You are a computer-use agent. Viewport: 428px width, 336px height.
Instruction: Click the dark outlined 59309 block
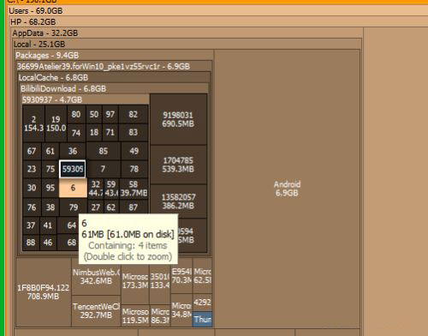click(73, 169)
